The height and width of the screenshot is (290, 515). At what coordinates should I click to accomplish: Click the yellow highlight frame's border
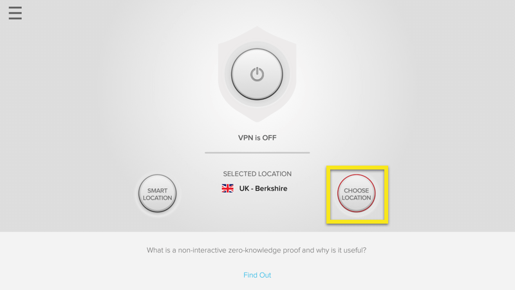(357, 168)
